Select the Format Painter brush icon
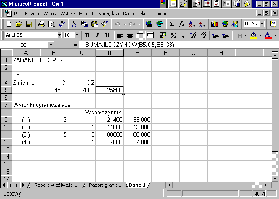 104,24
